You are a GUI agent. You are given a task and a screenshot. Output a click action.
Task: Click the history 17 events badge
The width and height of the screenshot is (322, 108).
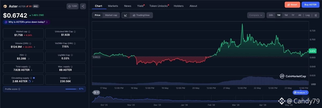tap(96, 92)
